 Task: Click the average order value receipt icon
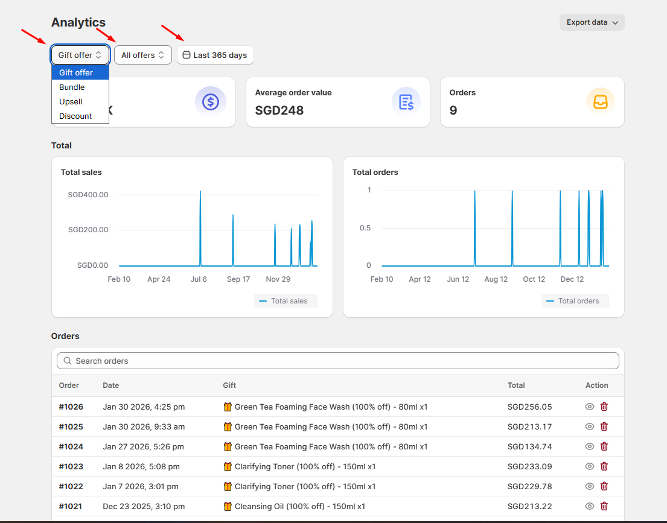coord(406,102)
